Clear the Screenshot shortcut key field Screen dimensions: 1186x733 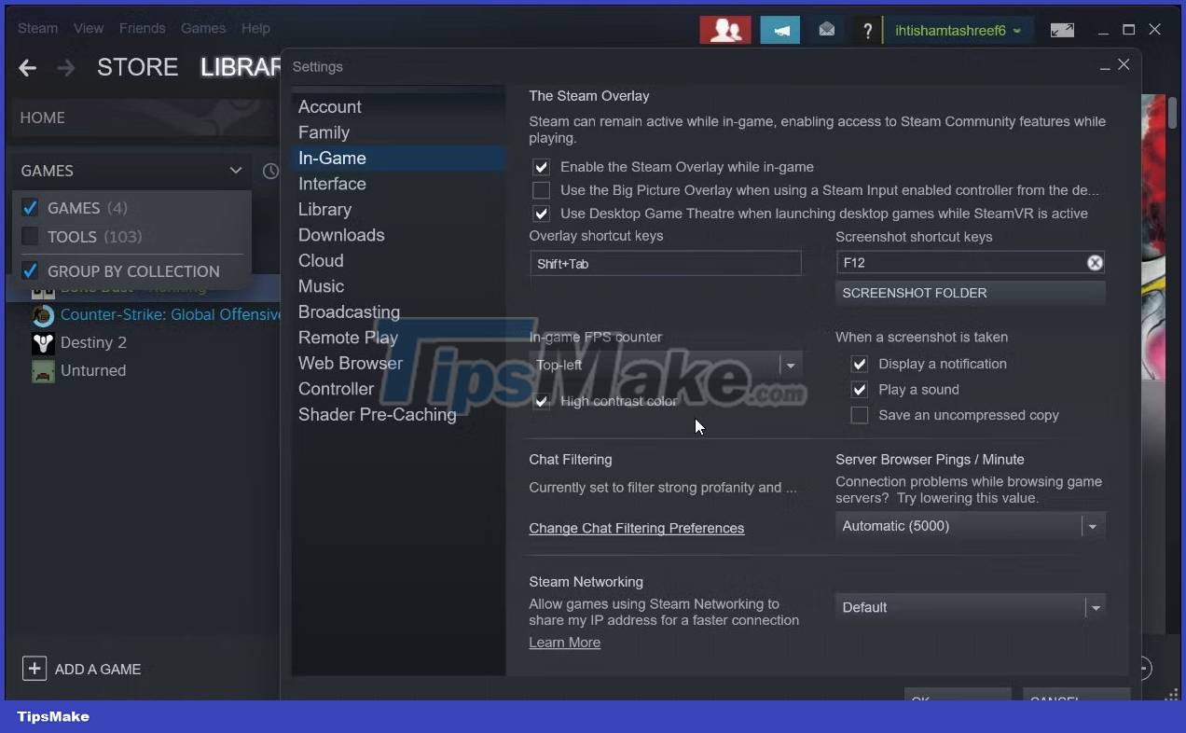pos(1095,262)
